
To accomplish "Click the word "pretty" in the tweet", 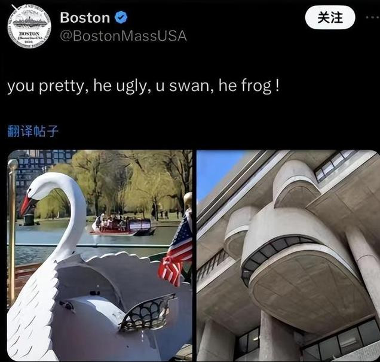I will [63, 87].
